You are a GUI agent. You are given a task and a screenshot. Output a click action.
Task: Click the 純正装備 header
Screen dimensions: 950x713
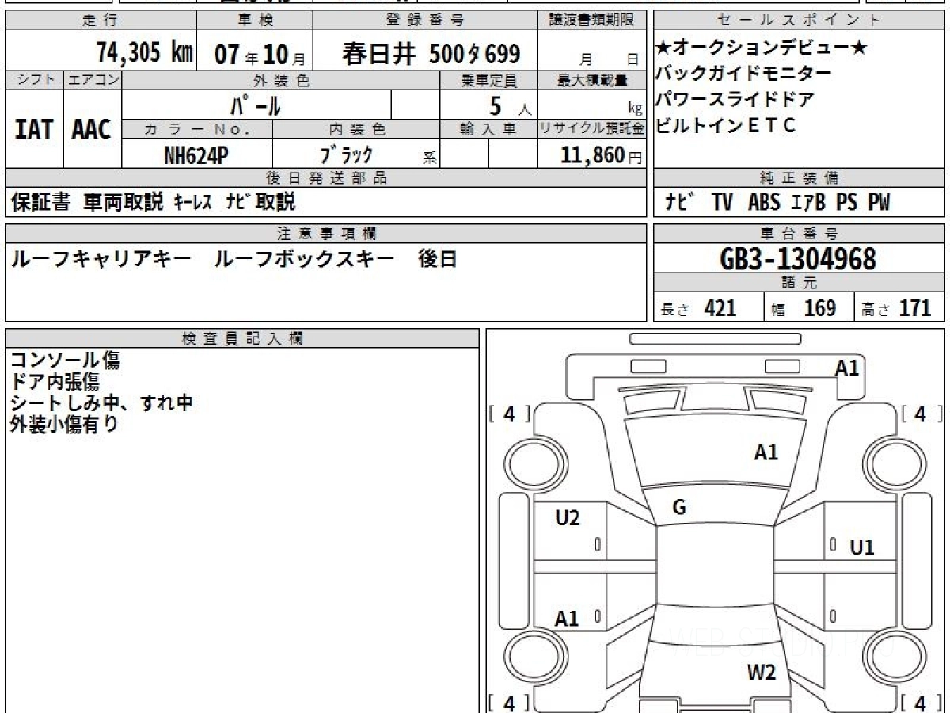[x=799, y=178]
